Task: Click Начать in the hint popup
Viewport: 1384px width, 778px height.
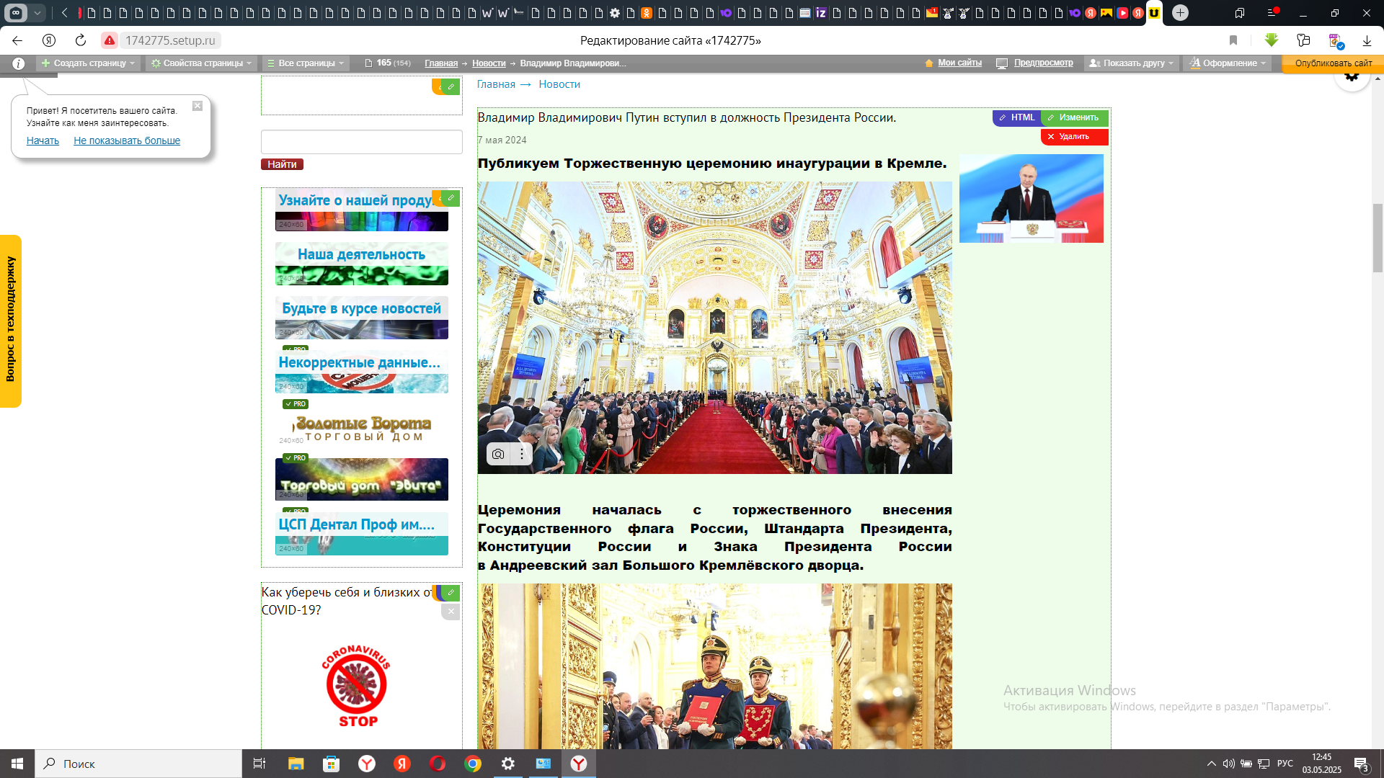Action: [x=43, y=140]
